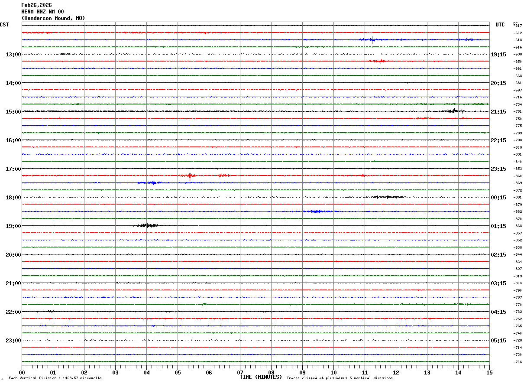The image size is (524, 384).
Task: Click the 'Each Vertical Division = 1428.57 microvolts' note
Action: pos(55,378)
